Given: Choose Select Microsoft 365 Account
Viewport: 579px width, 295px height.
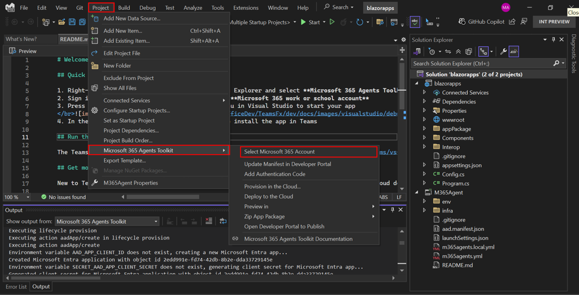Looking at the screenshot, I should tap(309, 152).
